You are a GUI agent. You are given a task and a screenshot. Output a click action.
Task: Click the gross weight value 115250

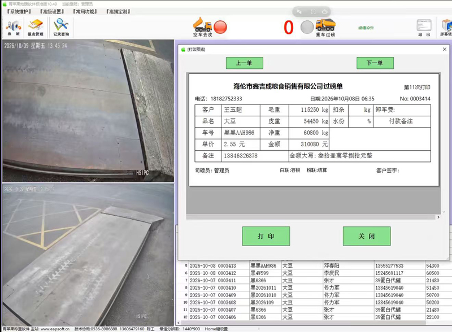[310, 110]
